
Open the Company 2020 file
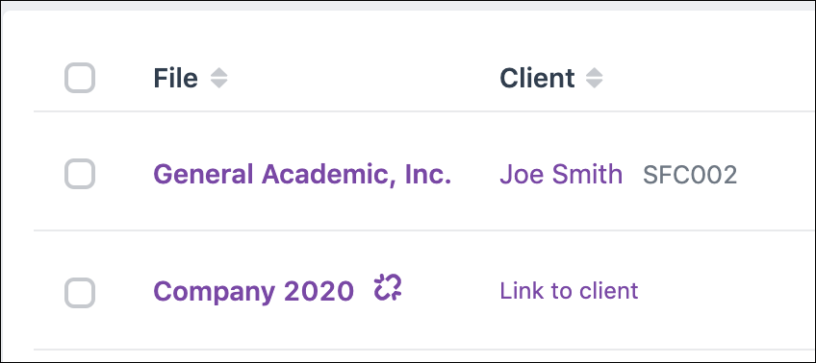click(x=253, y=291)
